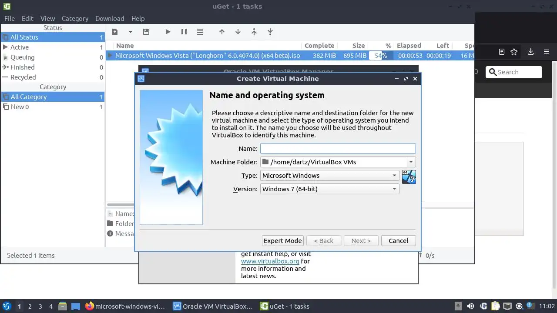The height and width of the screenshot is (313, 557).
Task: Select All Status in uGet sidebar
Action: 53,37
